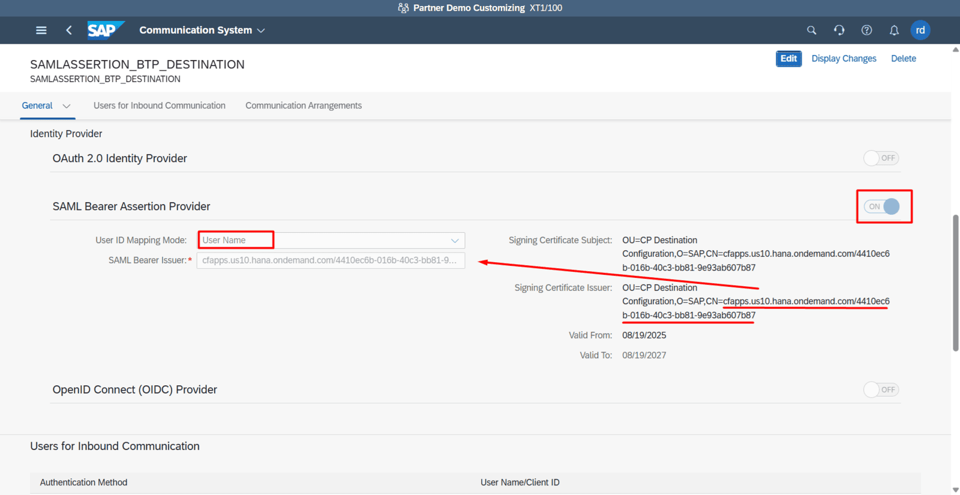Open the User ID Mapping Mode dropdown
The width and height of the screenshot is (960, 495).
tap(455, 241)
